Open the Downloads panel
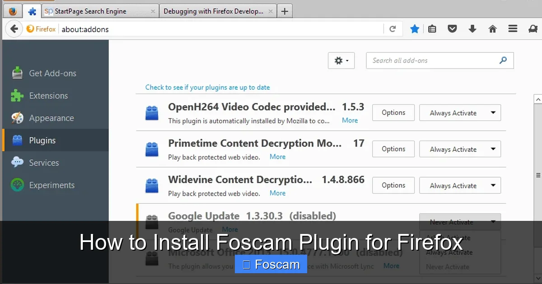This screenshot has height=284, width=542. click(472, 28)
